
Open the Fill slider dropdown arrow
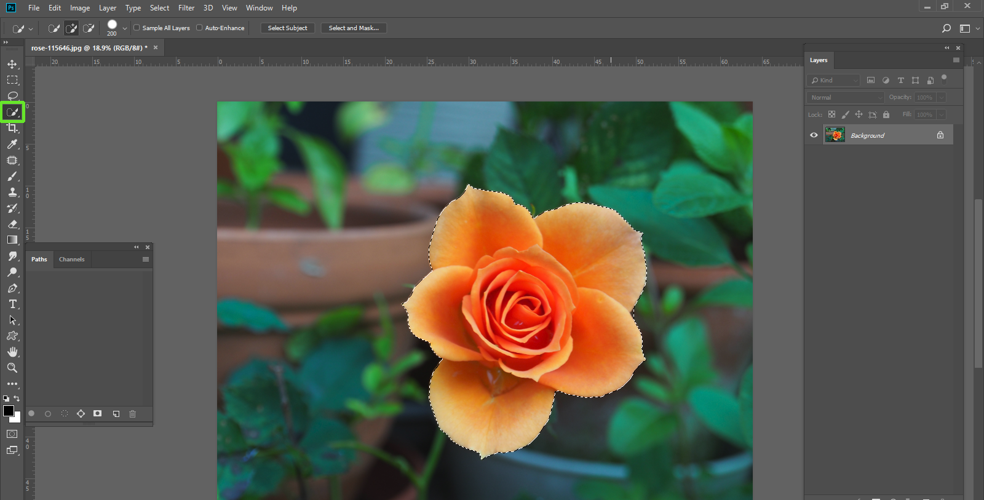941,114
